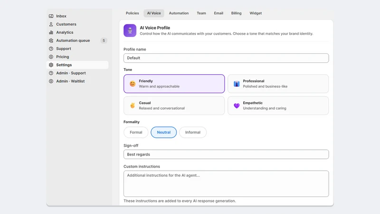This screenshot has height=214, width=380.
Task: Click the Admin · Waitlist icon
Action: (51, 81)
